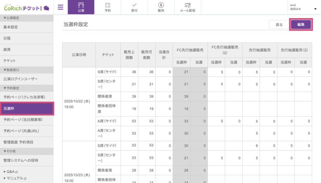The width and height of the screenshot is (321, 183).
Task: Open the hamburger menu icon
Action: click(61, 7)
